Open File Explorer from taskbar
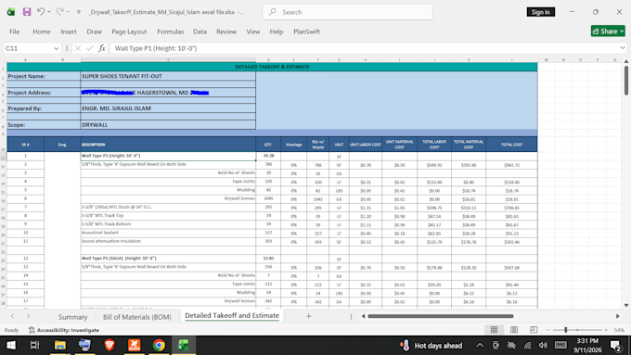 pyautogui.click(x=60, y=346)
